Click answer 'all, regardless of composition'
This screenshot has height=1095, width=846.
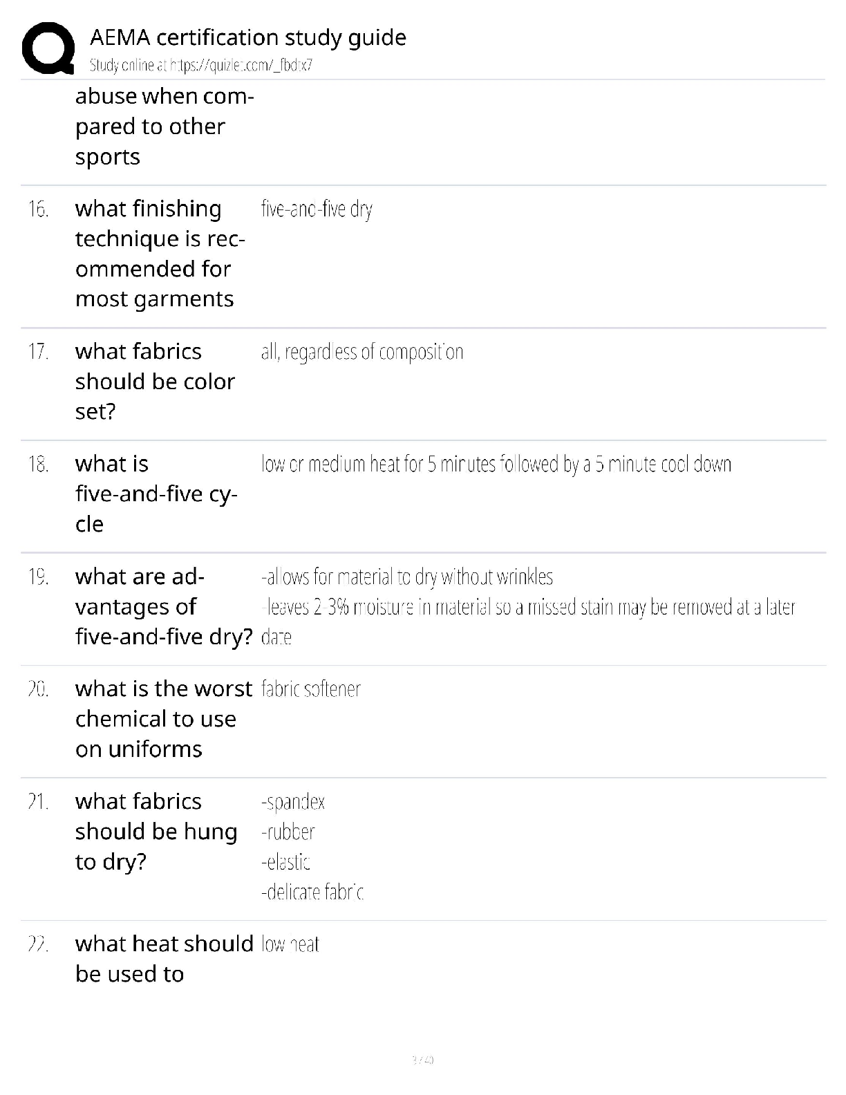tap(362, 352)
